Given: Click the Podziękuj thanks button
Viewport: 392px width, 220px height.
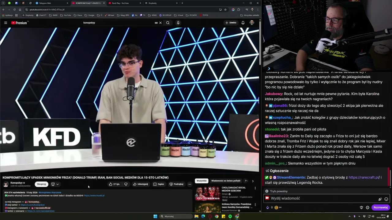Looking at the screenshot, I should click(x=176, y=184).
